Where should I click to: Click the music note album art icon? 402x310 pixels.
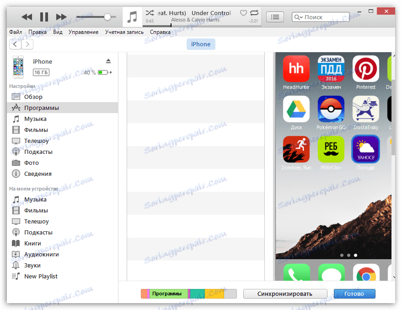point(132,17)
